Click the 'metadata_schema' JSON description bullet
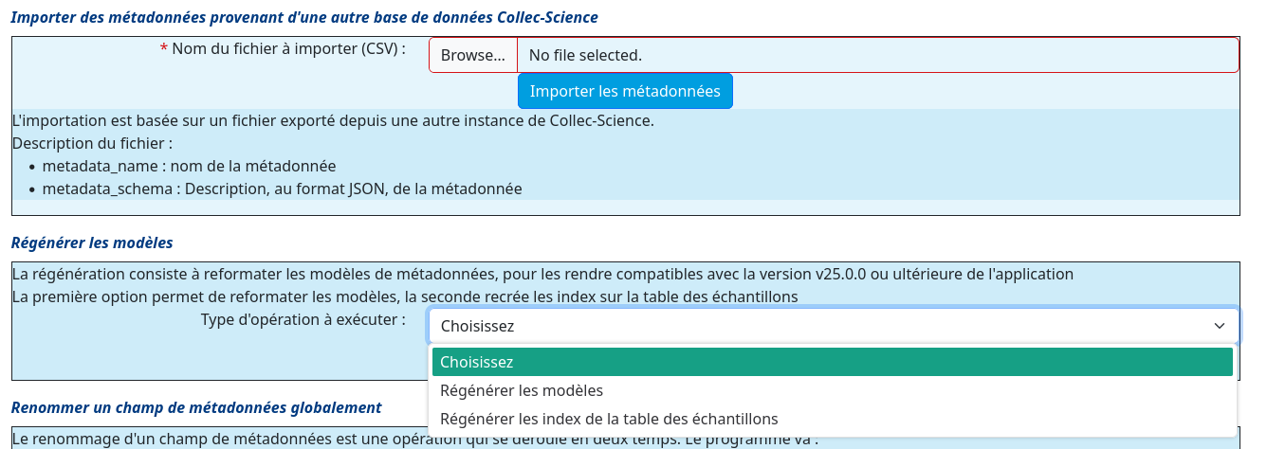This screenshot has height=449, width=1267. click(283, 189)
